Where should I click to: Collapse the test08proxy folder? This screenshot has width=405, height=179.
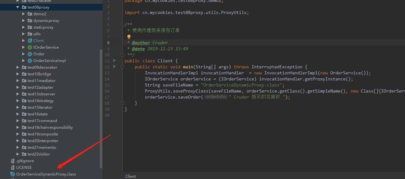point(18,7)
